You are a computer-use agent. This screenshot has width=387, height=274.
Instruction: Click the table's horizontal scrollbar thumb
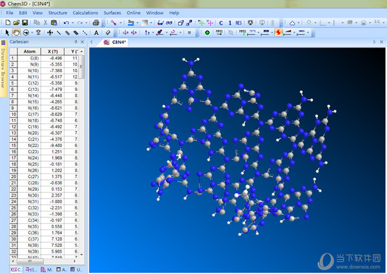(30, 261)
